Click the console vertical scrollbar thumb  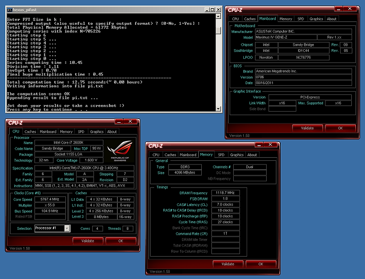click(218, 31)
